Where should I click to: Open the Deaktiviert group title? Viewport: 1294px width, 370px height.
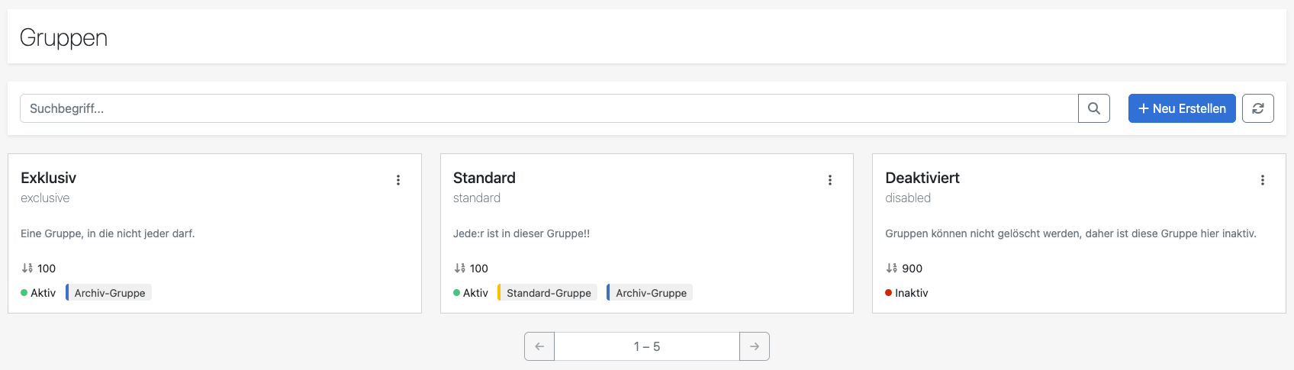pyautogui.click(x=922, y=178)
